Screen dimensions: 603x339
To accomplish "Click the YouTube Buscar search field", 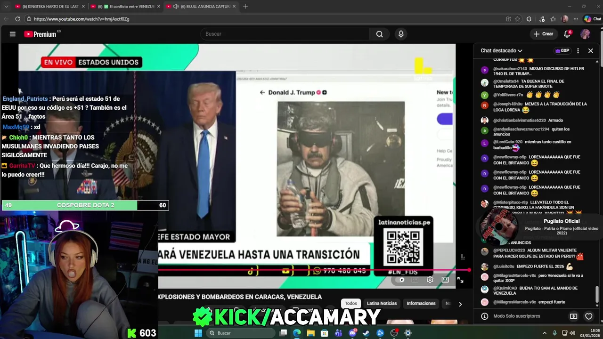I will [286, 34].
